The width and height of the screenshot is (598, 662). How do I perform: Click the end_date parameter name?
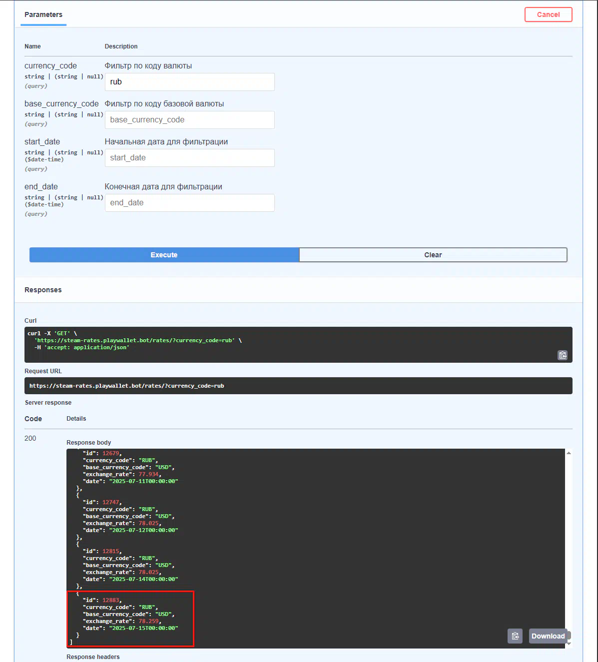click(41, 187)
